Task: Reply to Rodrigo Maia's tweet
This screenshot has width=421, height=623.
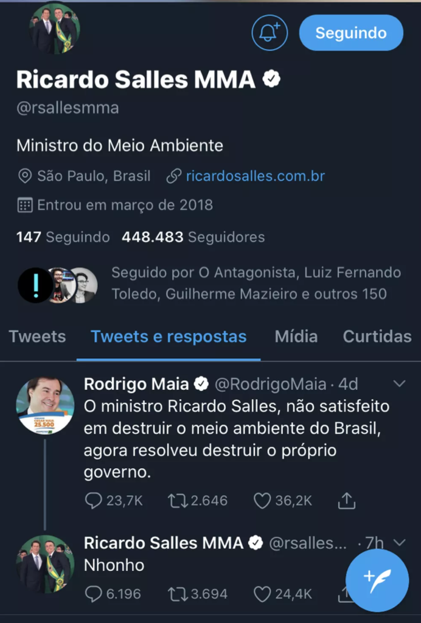Action: tap(94, 501)
